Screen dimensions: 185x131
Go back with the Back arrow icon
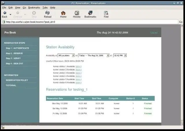pyautogui.click(x=5, y=13)
